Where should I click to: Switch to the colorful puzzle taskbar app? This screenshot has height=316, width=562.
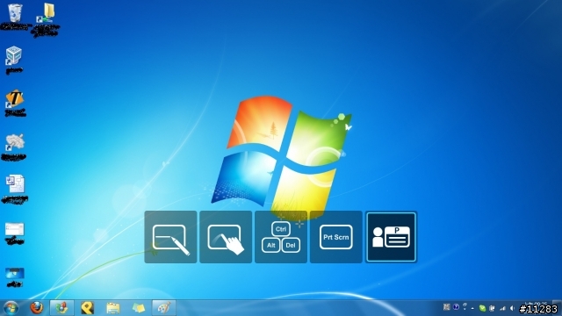click(x=61, y=308)
